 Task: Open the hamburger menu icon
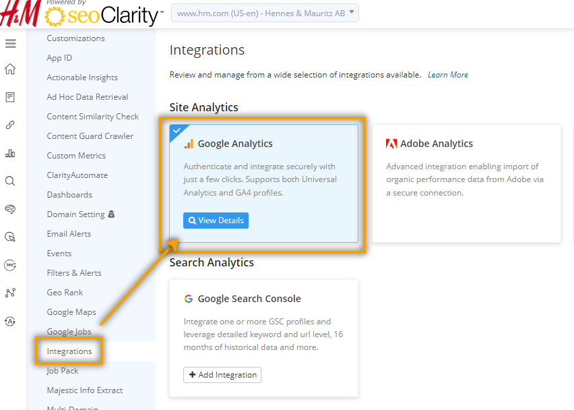click(10, 44)
